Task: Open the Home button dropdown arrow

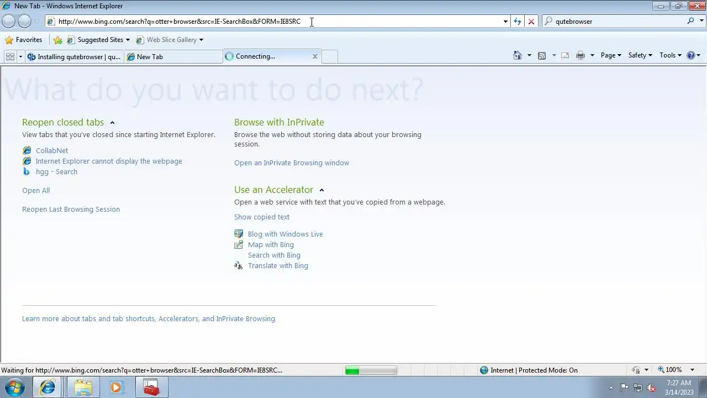Action: tap(529, 55)
